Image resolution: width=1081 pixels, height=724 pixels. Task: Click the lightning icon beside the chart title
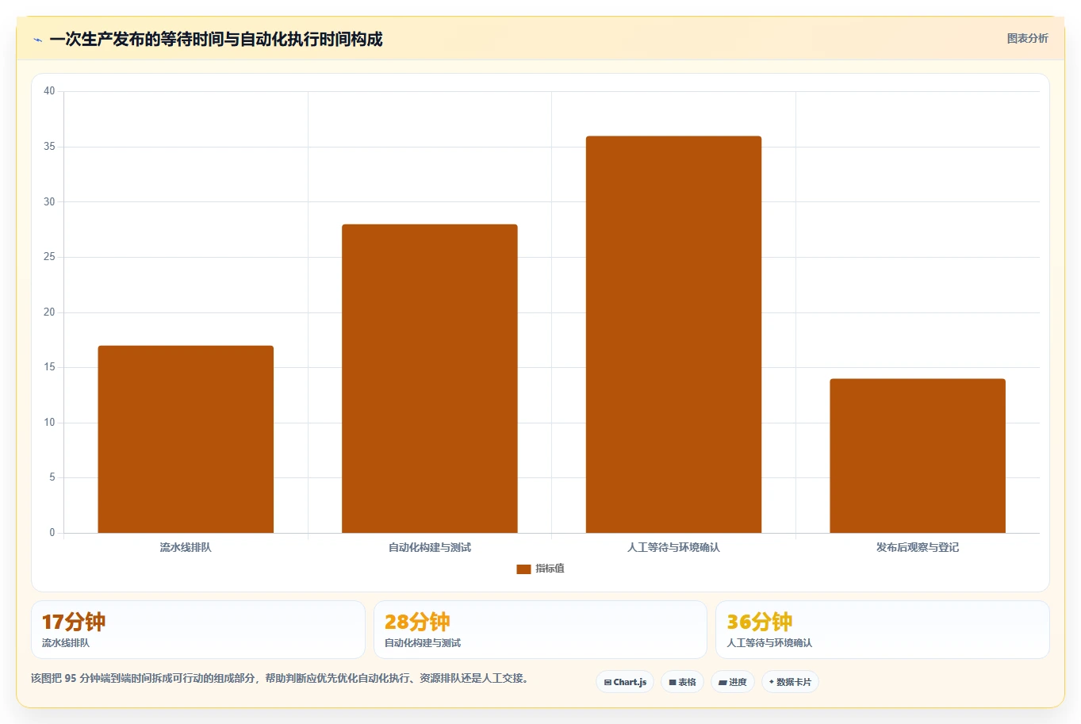pyautogui.click(x=37, y=40)
